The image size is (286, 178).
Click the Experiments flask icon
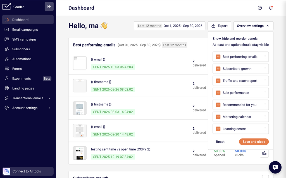(x=7, y=78)
